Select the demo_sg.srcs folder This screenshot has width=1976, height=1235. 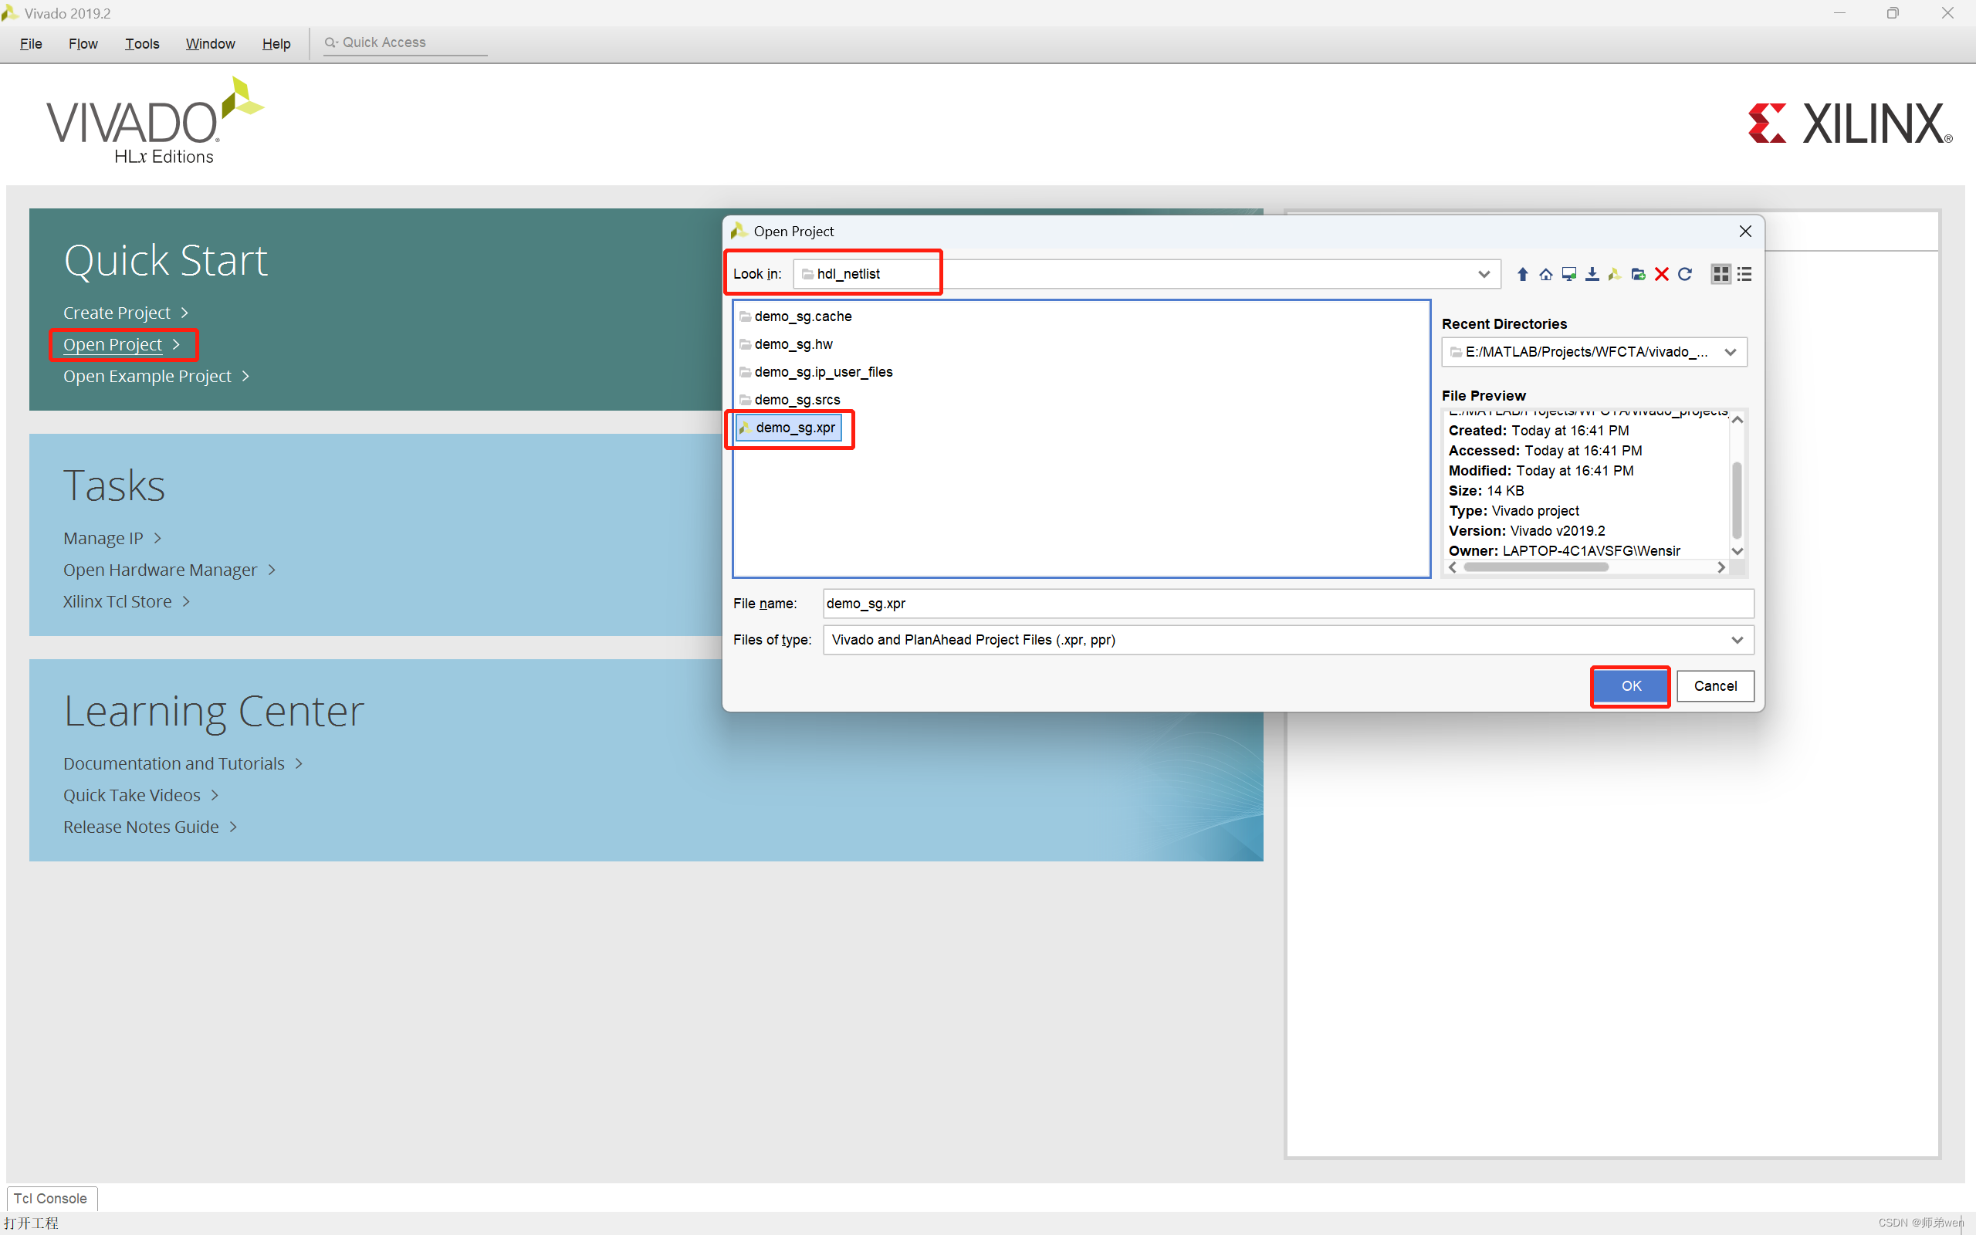pyautogui.click(x=796, y=399)
